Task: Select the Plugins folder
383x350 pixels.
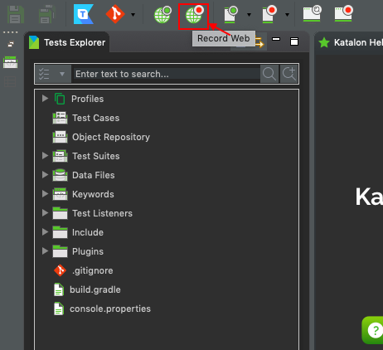Action: click(x=78, y=251)
